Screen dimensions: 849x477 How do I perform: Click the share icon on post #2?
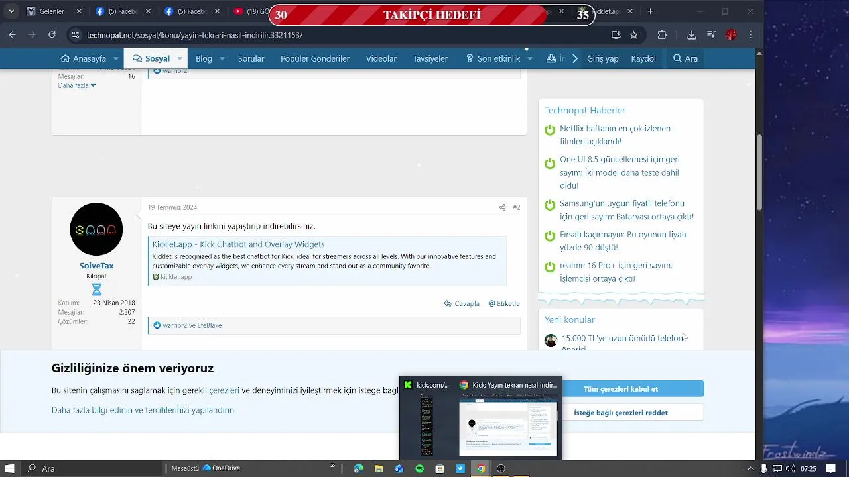tap(502, 207)
